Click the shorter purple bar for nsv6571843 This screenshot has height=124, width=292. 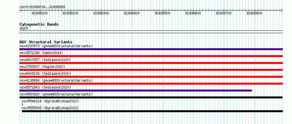[136, 91]
